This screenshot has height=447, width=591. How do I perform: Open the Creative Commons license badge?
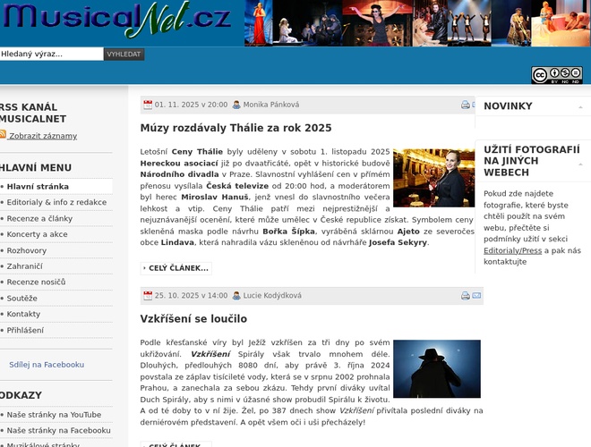(556, 75)
